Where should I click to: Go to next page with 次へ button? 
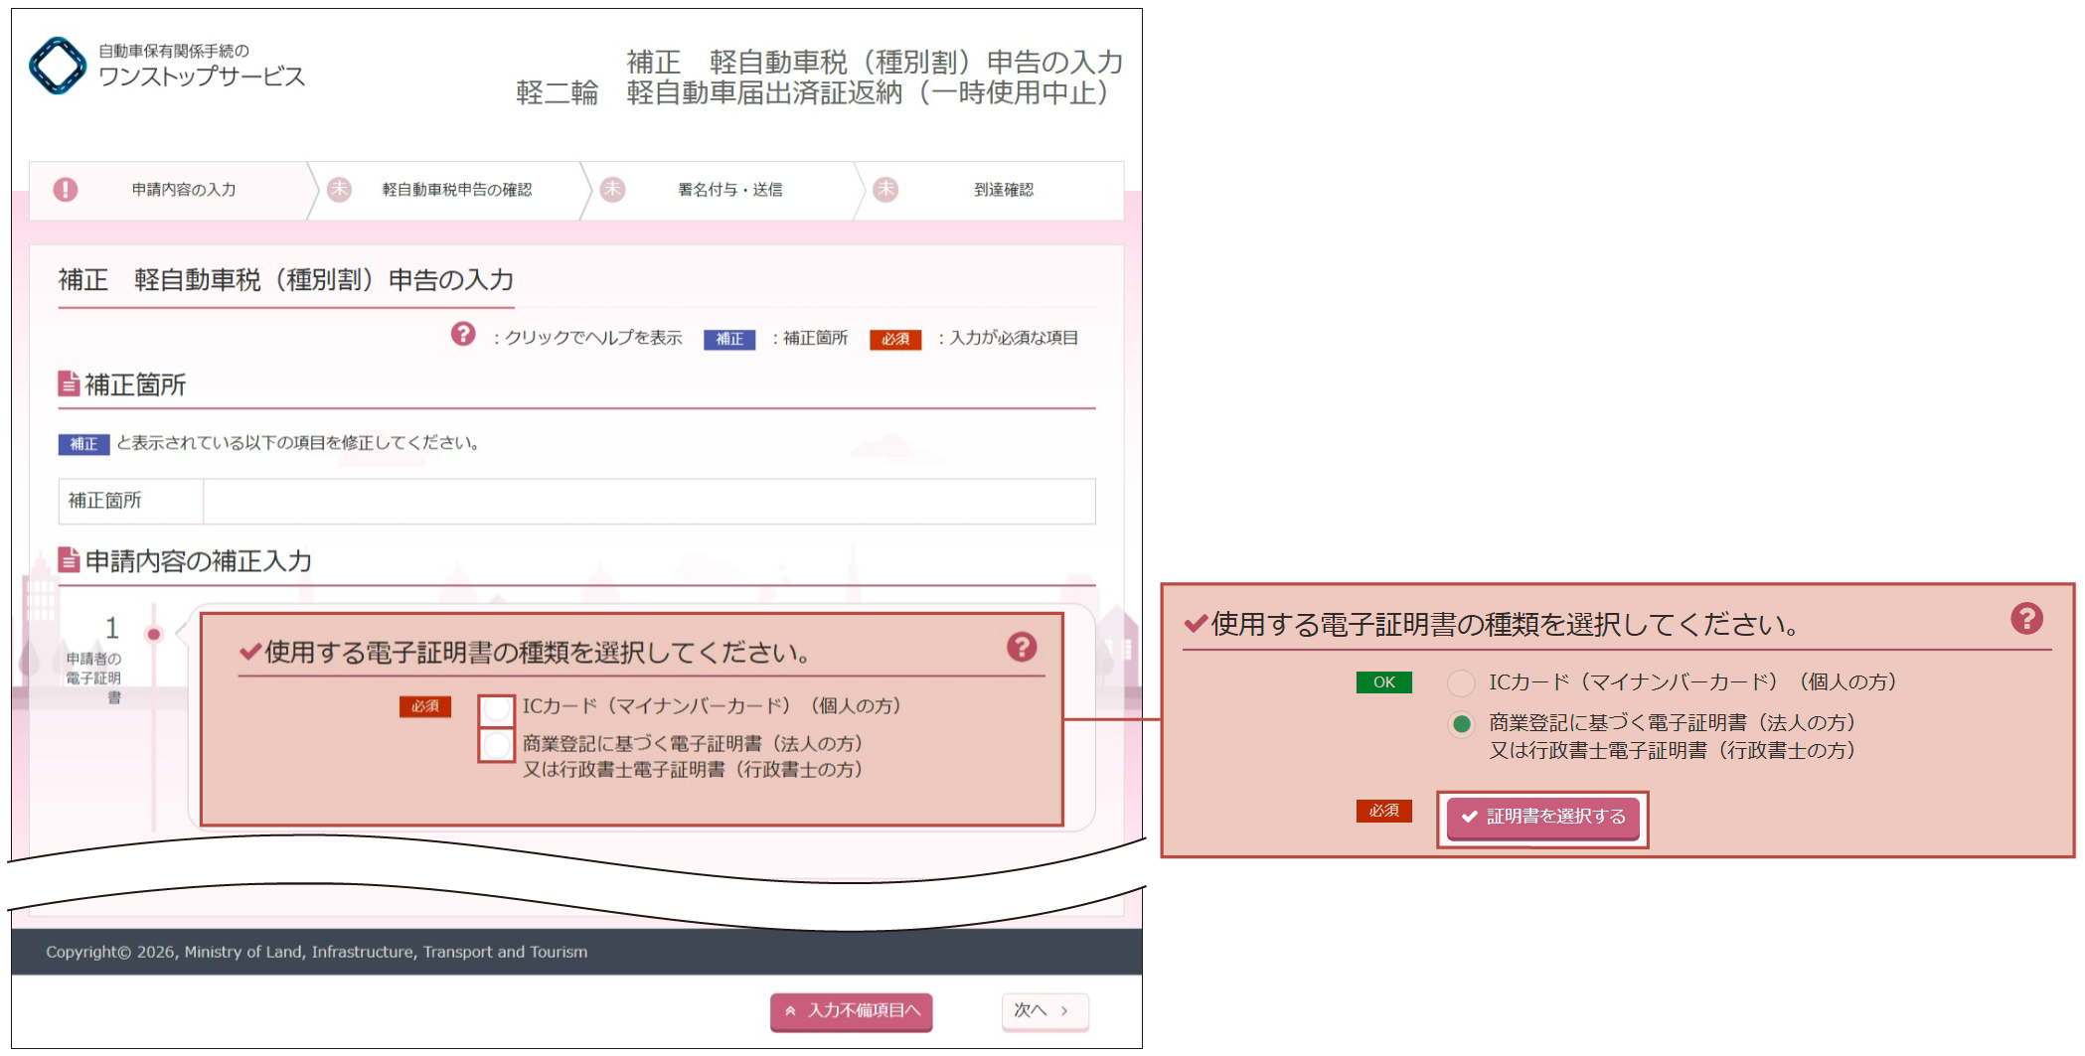pos(1043,1011)
